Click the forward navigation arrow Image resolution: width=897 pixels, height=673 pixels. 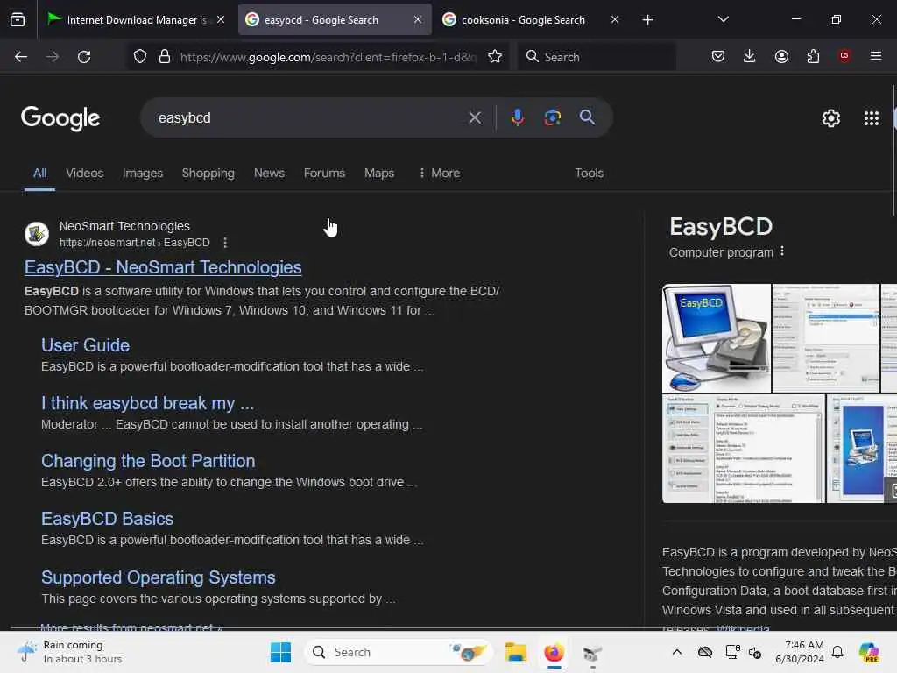click(52, 57)
